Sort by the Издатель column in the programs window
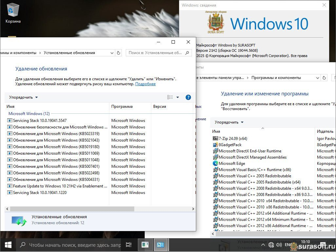This screenshot has height=252, width=336. (x=326, y=131)
